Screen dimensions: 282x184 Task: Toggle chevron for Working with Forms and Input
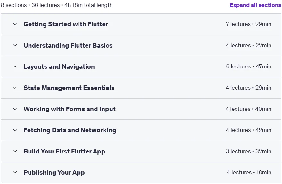15,109
